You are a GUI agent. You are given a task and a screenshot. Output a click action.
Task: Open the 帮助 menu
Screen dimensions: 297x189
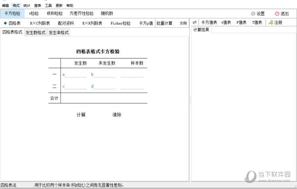(70, 5)
